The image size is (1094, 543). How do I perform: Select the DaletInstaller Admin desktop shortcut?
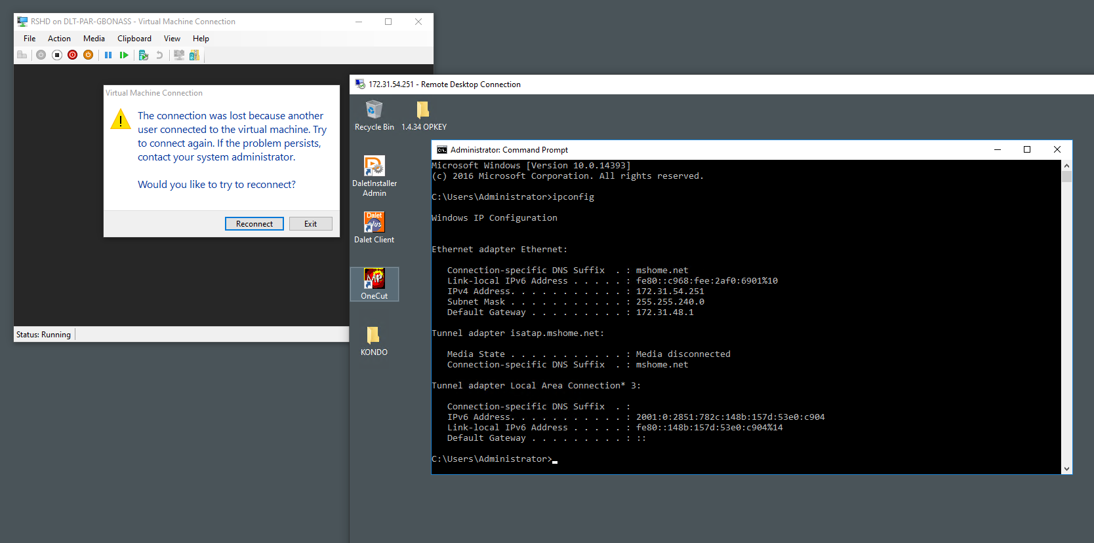point(375,176)
